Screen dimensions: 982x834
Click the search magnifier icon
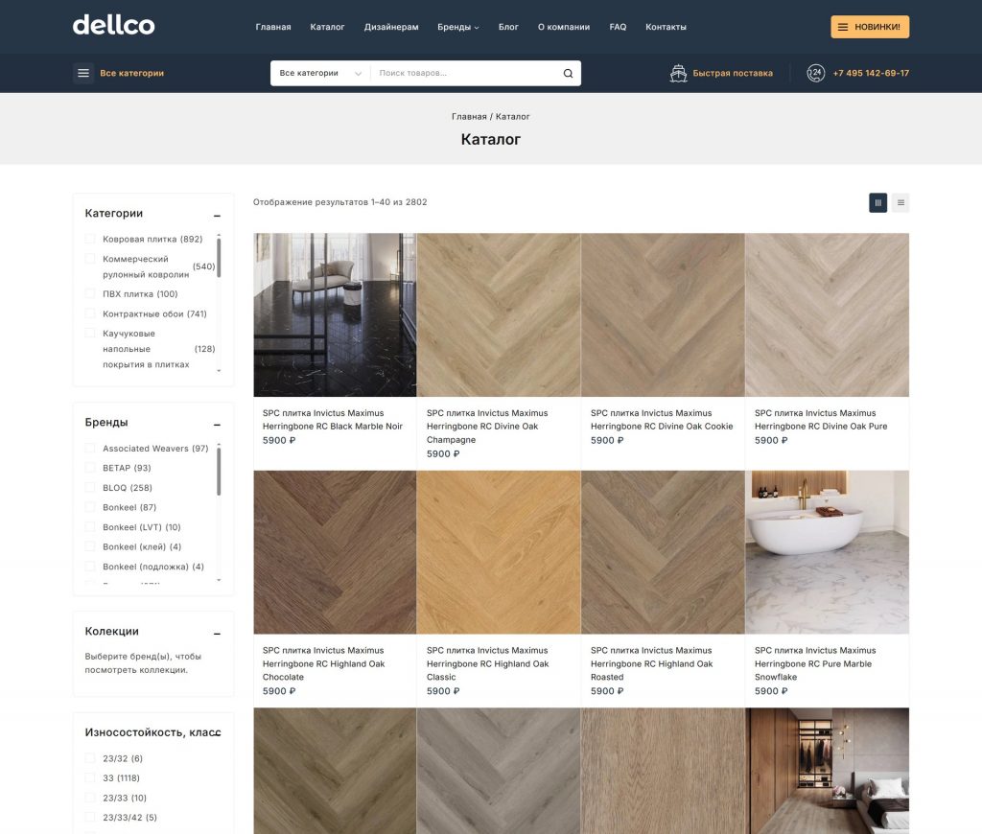[568, 73]
